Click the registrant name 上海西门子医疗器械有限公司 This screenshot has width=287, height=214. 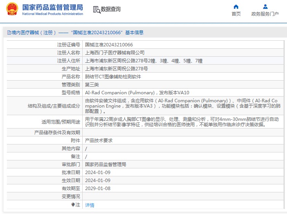tap(115, 52)
